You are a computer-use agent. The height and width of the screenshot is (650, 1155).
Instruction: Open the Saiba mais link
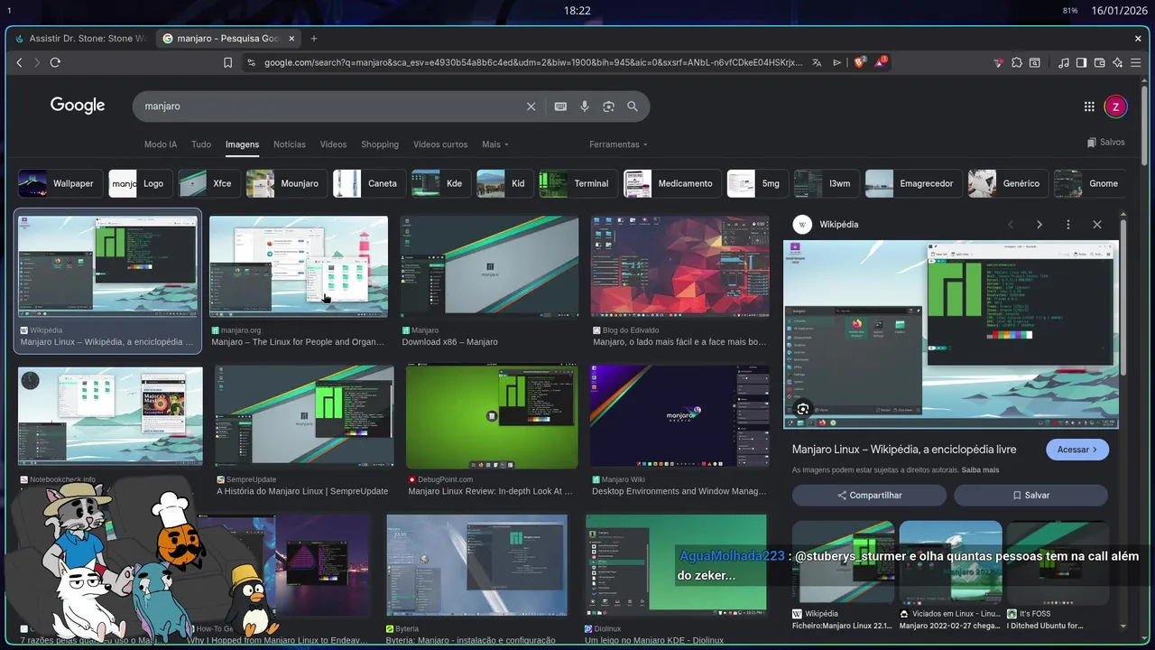(x=980, y=470)
